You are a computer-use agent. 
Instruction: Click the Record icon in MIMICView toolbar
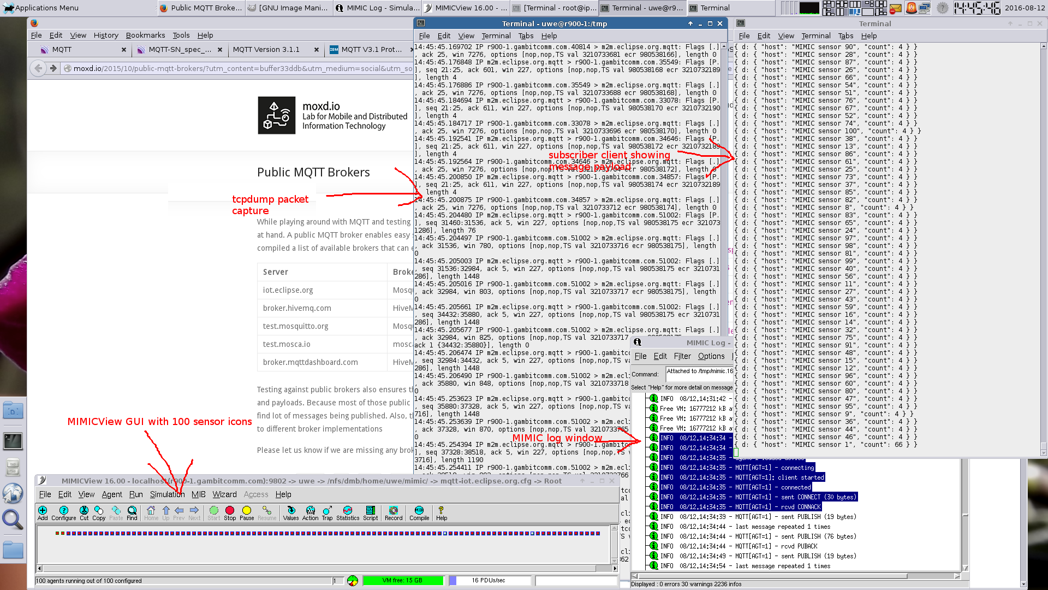[394, 513]
